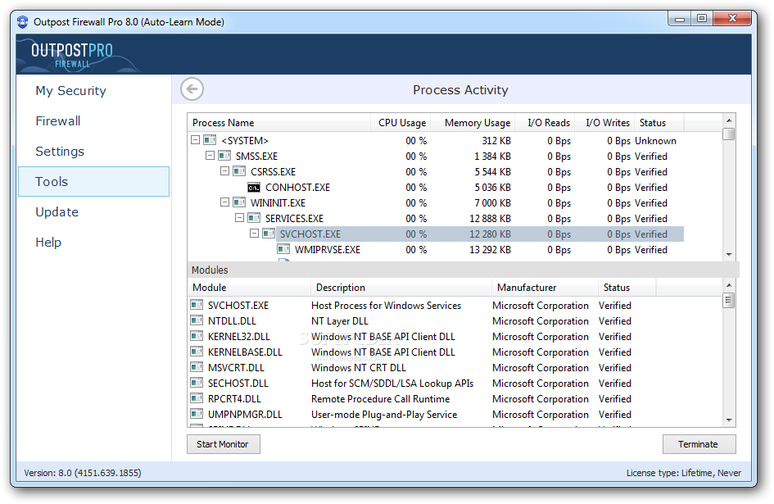Click the 12 888 KB memory value
Screen dimensions: 774x504
[x=490, y=218]
